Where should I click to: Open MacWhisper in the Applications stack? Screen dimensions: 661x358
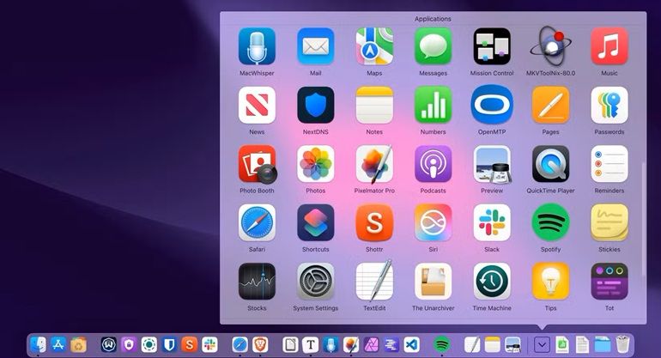pos(257,46)
